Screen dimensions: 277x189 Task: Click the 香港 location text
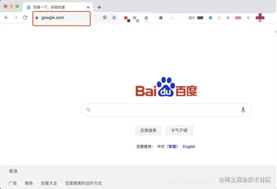[x=13, y=171]
